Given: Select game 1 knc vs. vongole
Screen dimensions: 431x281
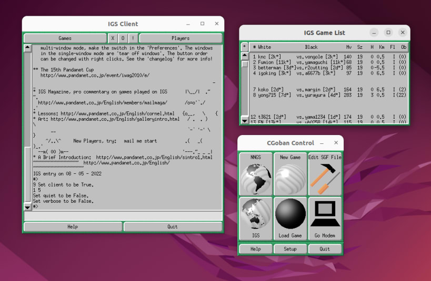Looking at the screenshot, I should pos(329,57).
